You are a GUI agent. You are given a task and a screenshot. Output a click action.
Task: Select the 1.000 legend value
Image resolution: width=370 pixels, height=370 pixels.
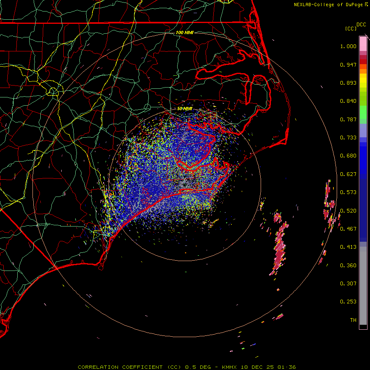pyautogui.click(x=348, y=46)
